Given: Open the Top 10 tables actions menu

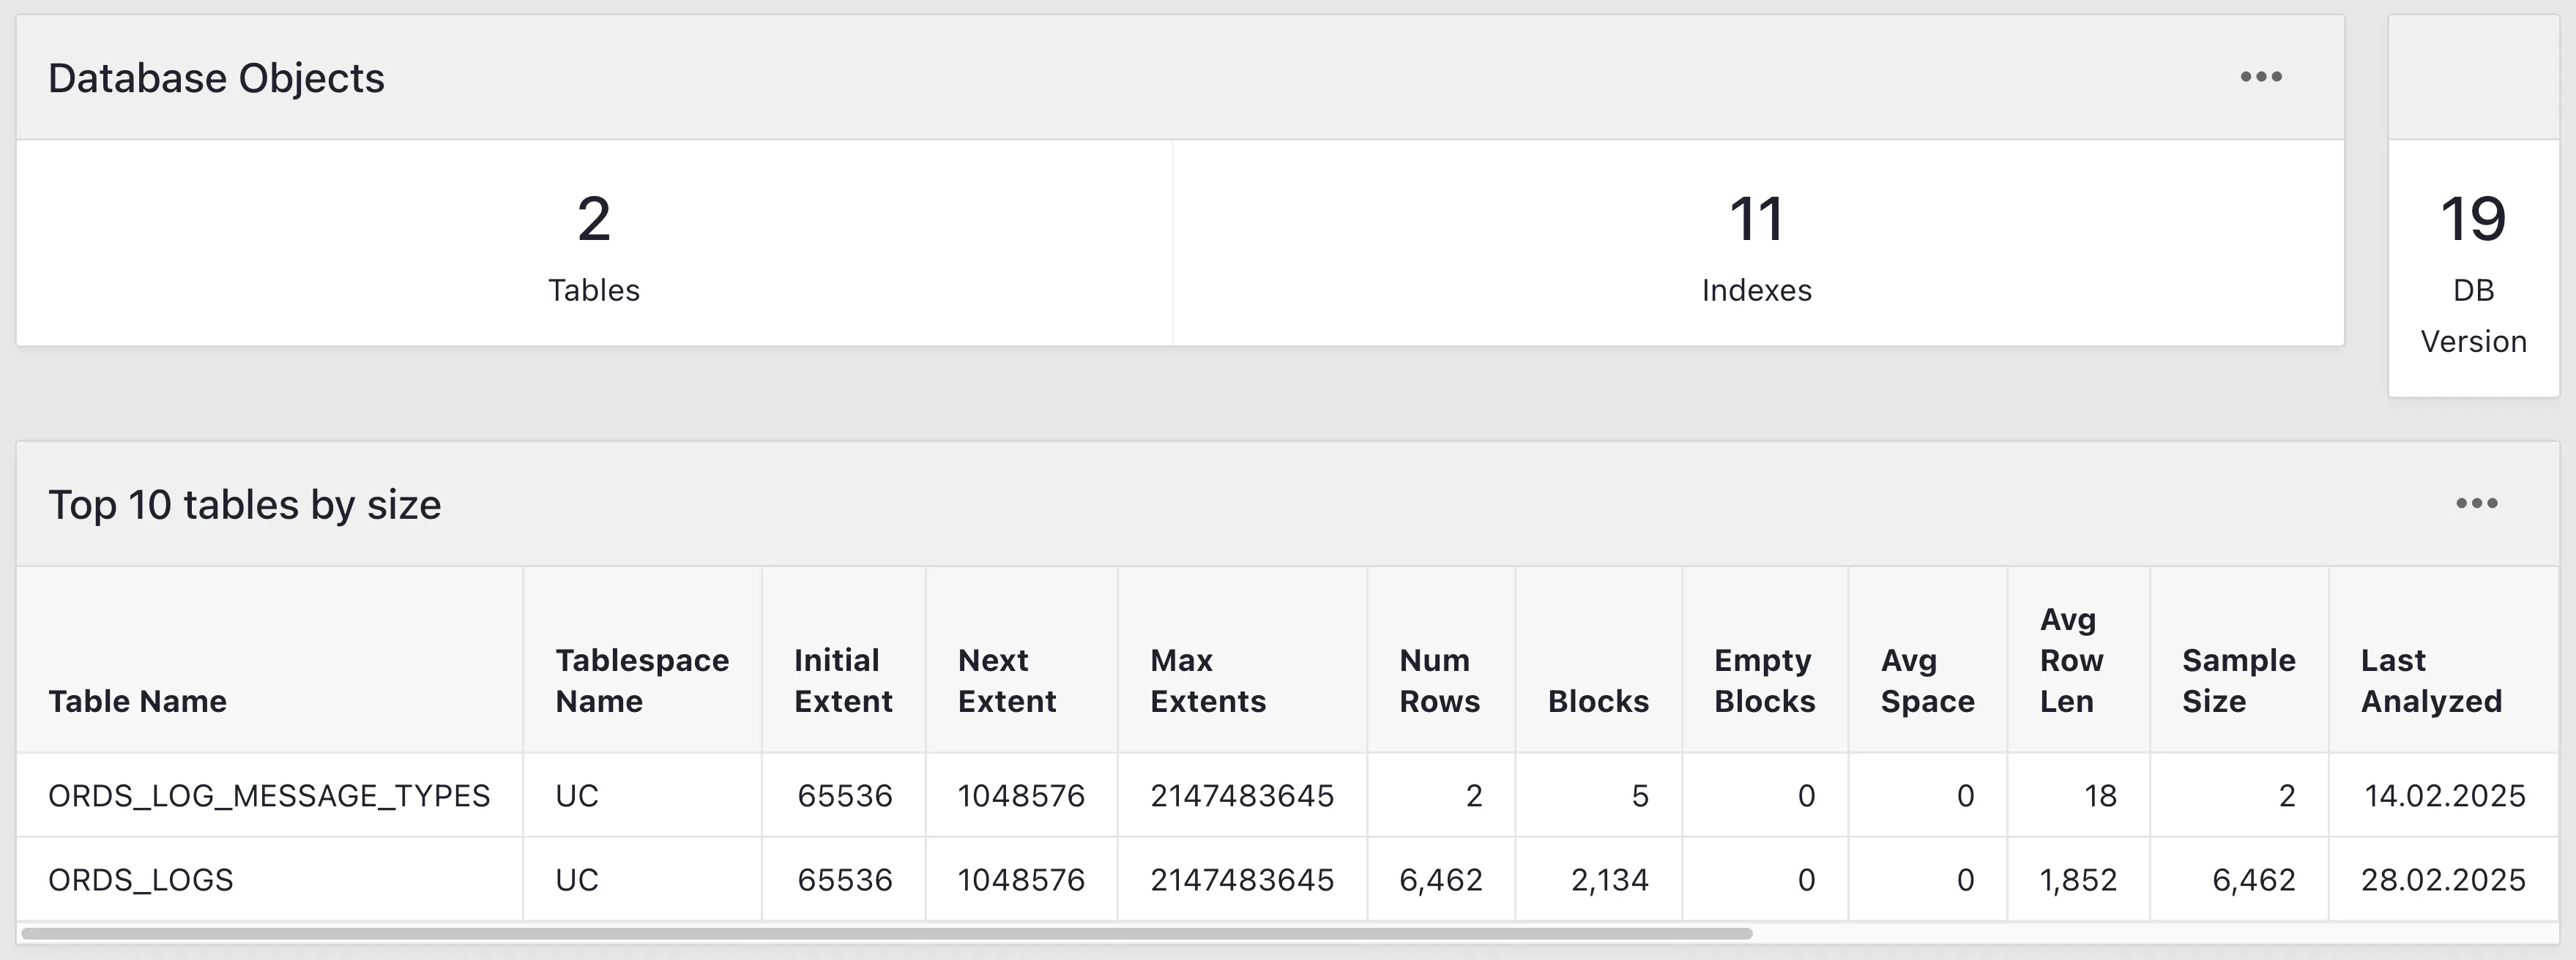Looking at the screenshot, I should (x=2474, y=504).
